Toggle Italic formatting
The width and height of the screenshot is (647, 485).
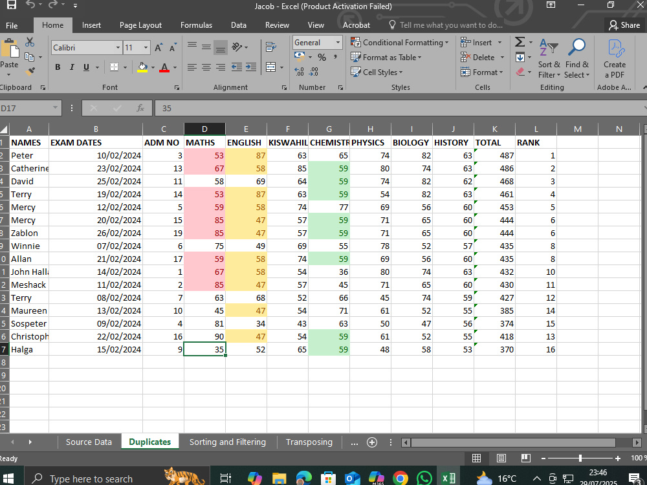pos(72,67)
